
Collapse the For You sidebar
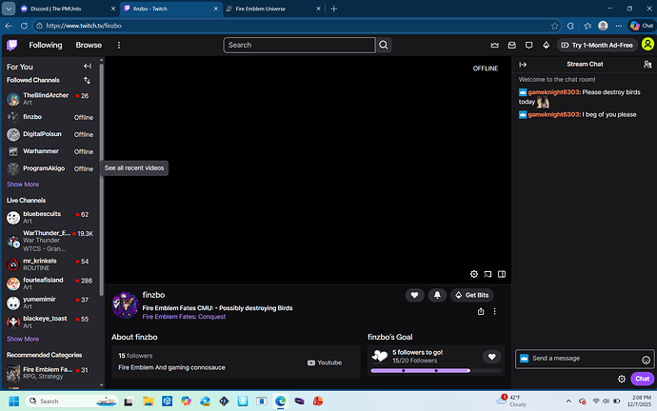[x=88, y=67]
